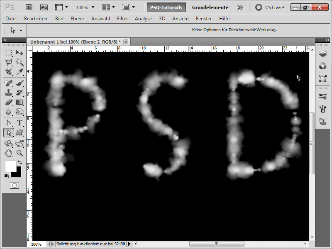Activate the Type tool
The width and height of the screenshot is (332, 249).
coord(20,123)
